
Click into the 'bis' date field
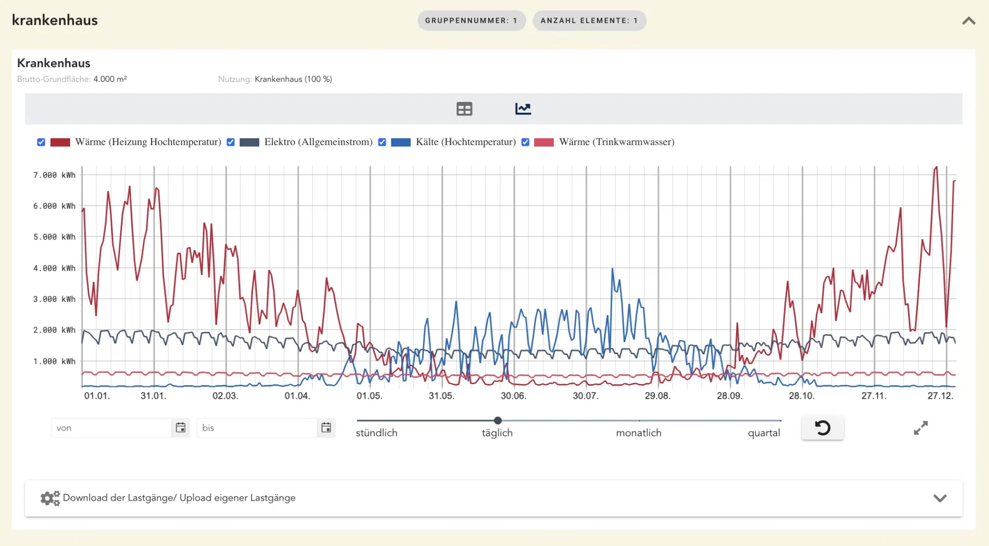[257, 428]
